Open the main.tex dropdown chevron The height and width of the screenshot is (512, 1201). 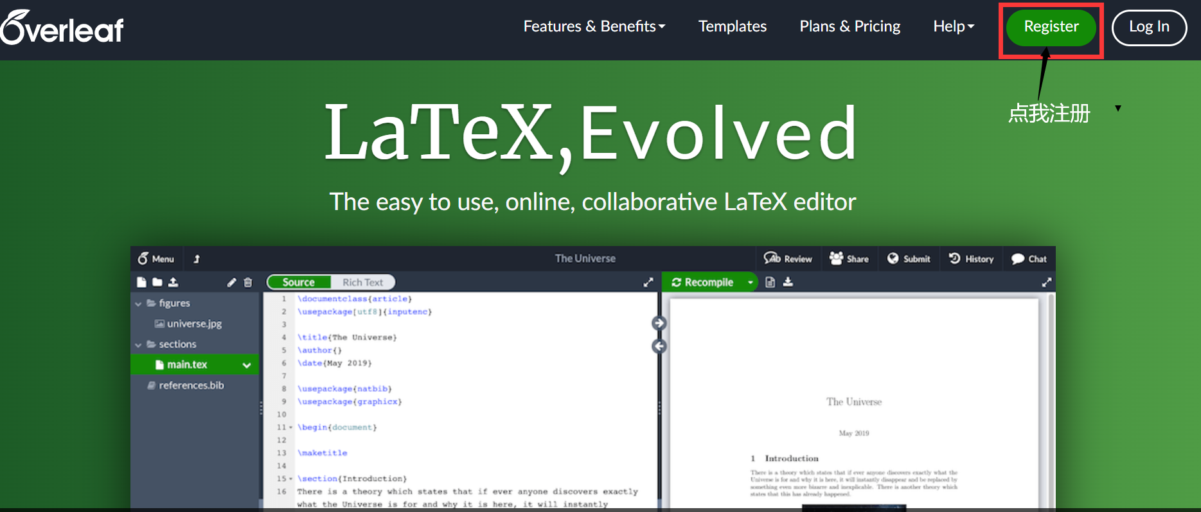[247, 365]
